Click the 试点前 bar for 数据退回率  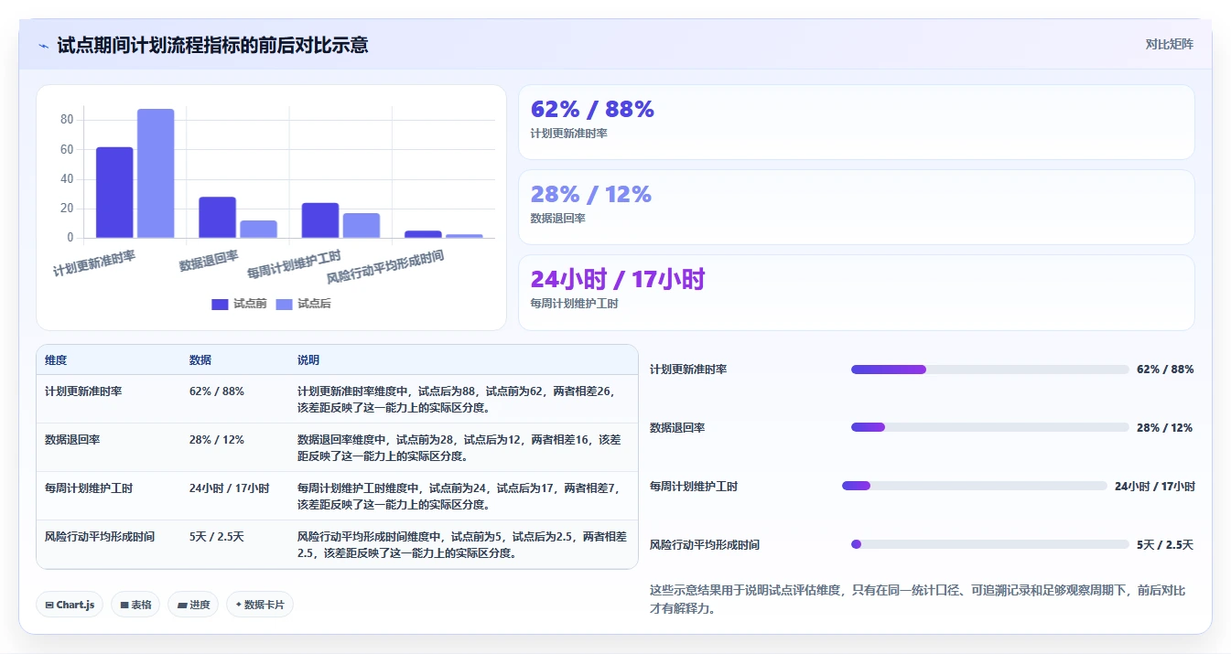pyautogui.click(x=218, y=217)
